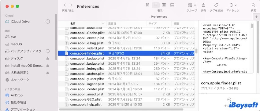The image size is (260, 111).
Task: Select the Preferences tab
Action: click(x=159, y=17)
